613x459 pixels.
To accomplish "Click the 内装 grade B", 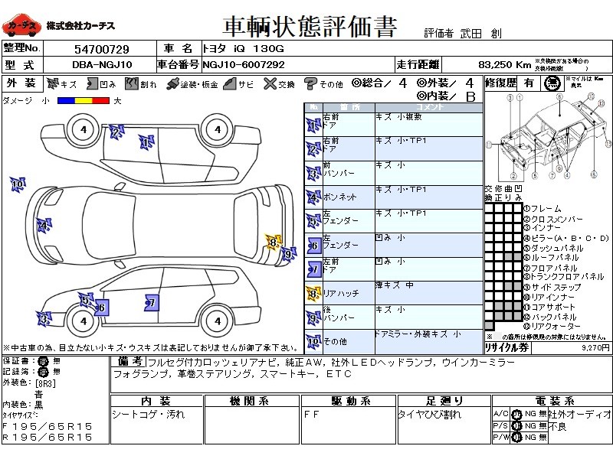I will click(x=470, y=96).
